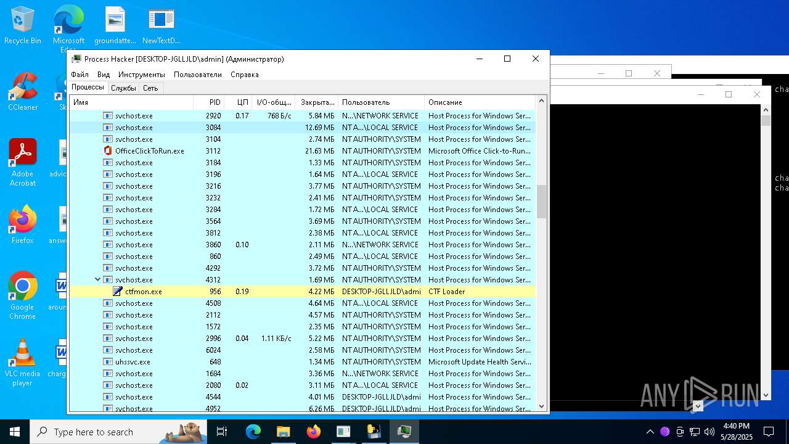This screenshot has width=789, height=444.
Task: Click the svchost.exe icon in PID 2920 row
Action: coord(108,116)
